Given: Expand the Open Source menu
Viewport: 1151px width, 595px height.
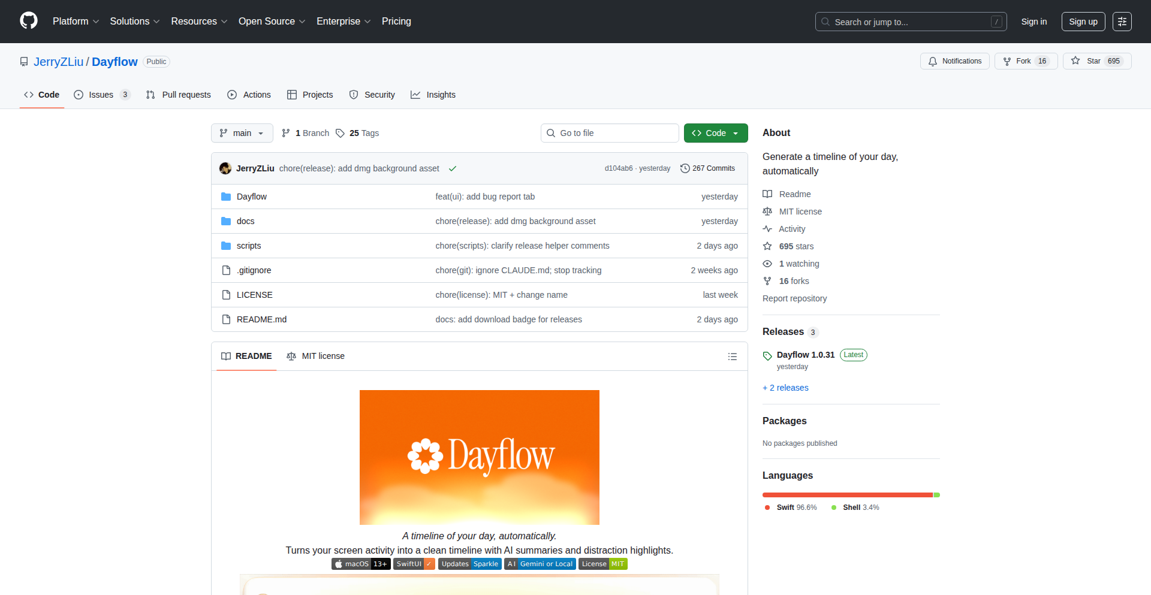Looking at the screenshot, I should click(x=272, y=22).
